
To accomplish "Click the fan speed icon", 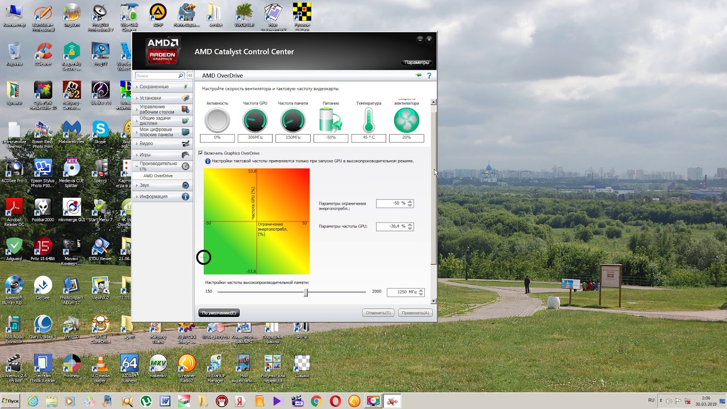I will click(x=407, y=120).
